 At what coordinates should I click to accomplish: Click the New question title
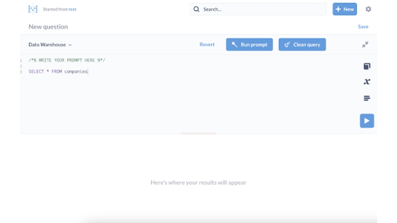[x=48, y=27]
